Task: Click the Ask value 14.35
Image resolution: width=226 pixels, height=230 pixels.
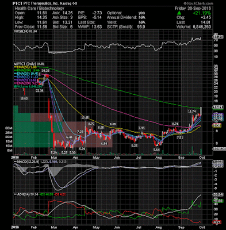Action: point(68,13)
